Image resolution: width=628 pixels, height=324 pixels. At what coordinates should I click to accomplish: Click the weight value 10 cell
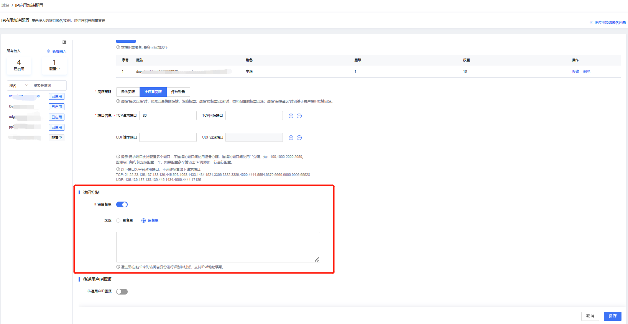point(465,72)
